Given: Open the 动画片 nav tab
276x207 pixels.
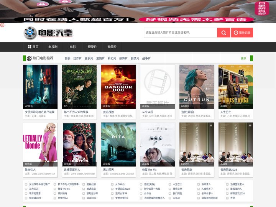Looking at the screenshot, I should (x=112, y=47).
